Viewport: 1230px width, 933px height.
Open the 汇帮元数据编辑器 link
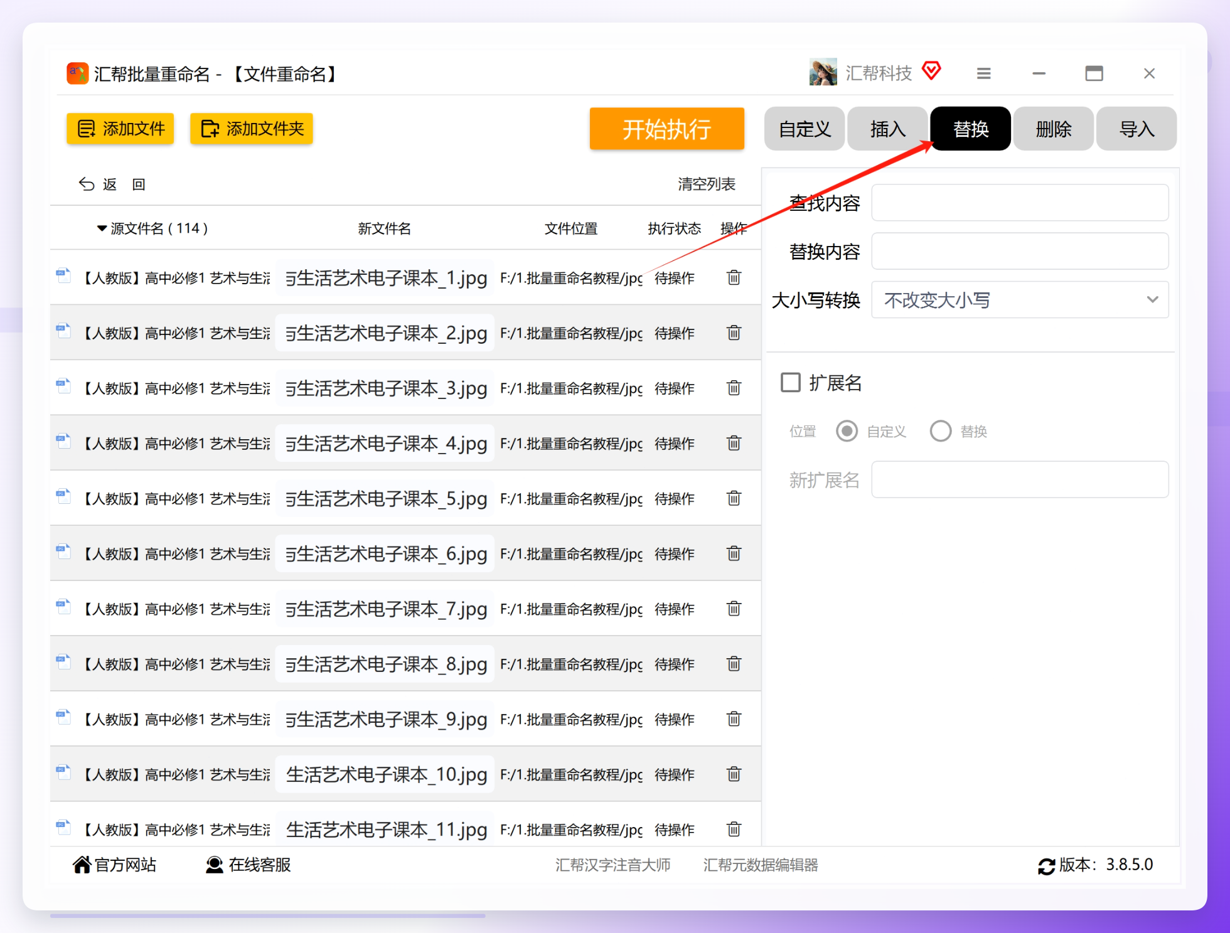761,865
